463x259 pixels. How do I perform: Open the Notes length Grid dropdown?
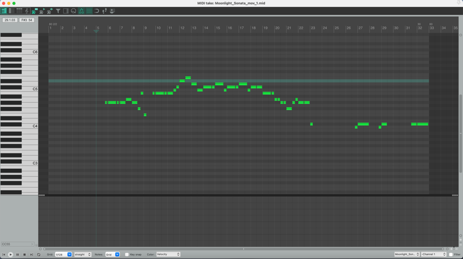[x=113, y=254]
